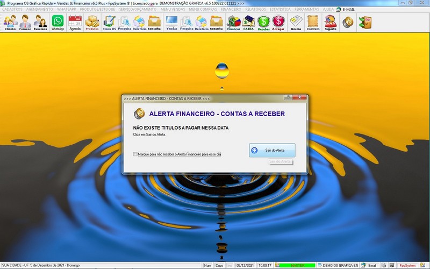Click the gold coin toolbar icon

point(348,22)
